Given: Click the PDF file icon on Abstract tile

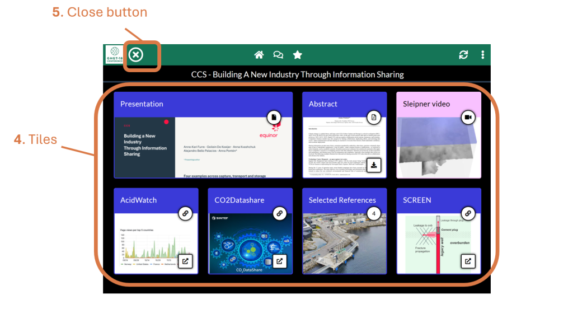Looking at the screenshot, I should 374,118.
